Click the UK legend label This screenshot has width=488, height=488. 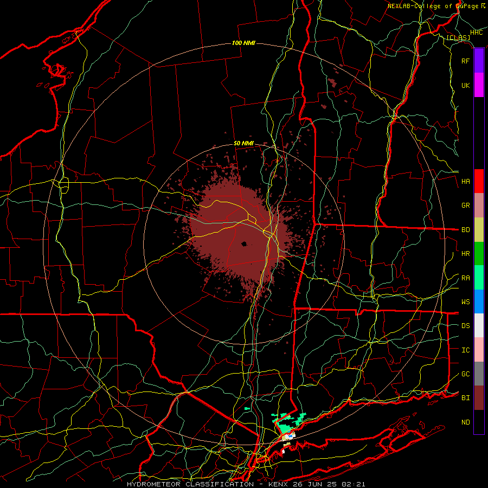[465, 85]
